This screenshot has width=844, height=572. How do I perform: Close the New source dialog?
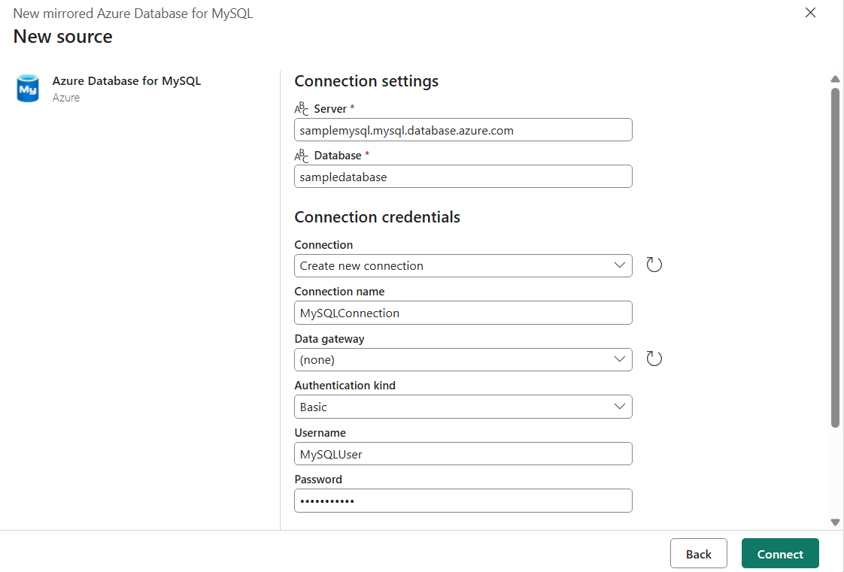click(810, 13)
